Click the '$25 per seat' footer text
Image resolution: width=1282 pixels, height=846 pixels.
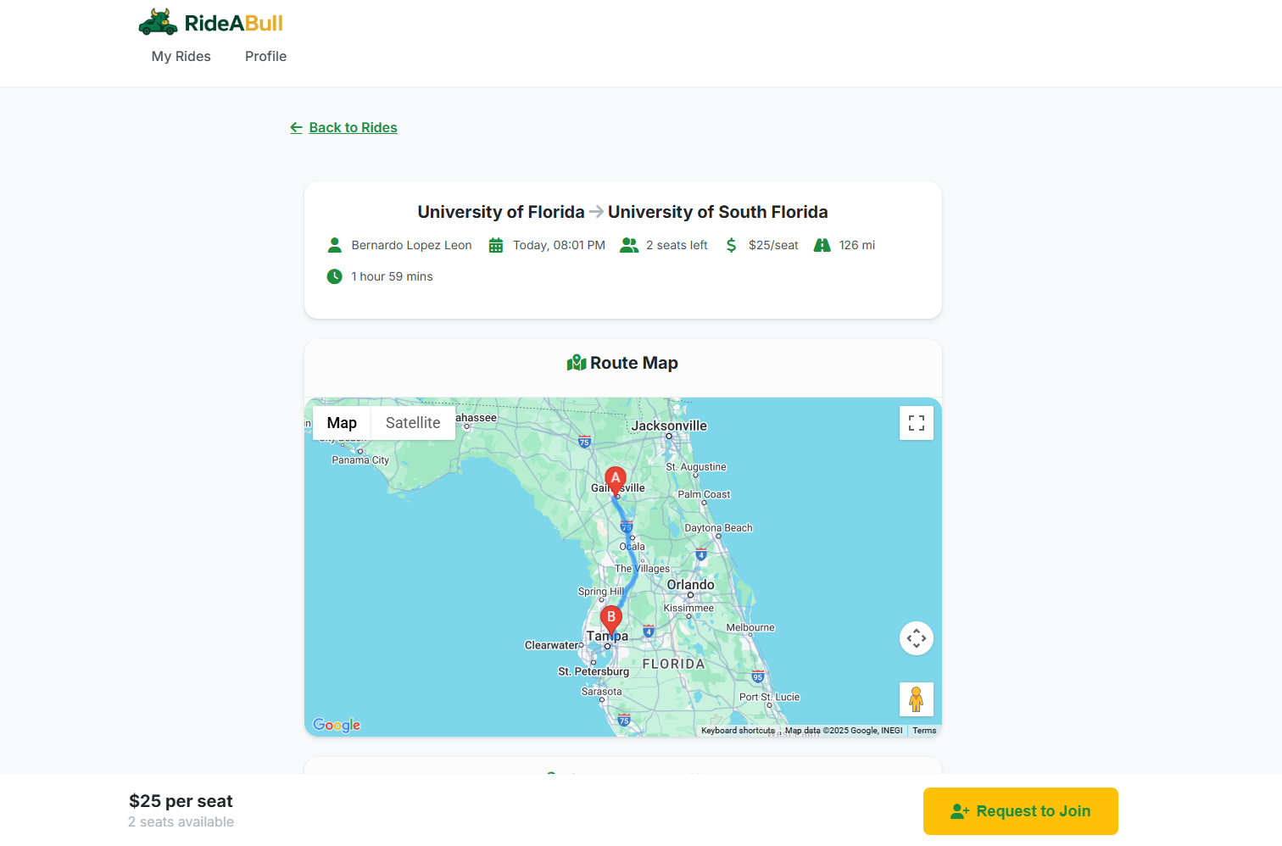tap(181, 801)
